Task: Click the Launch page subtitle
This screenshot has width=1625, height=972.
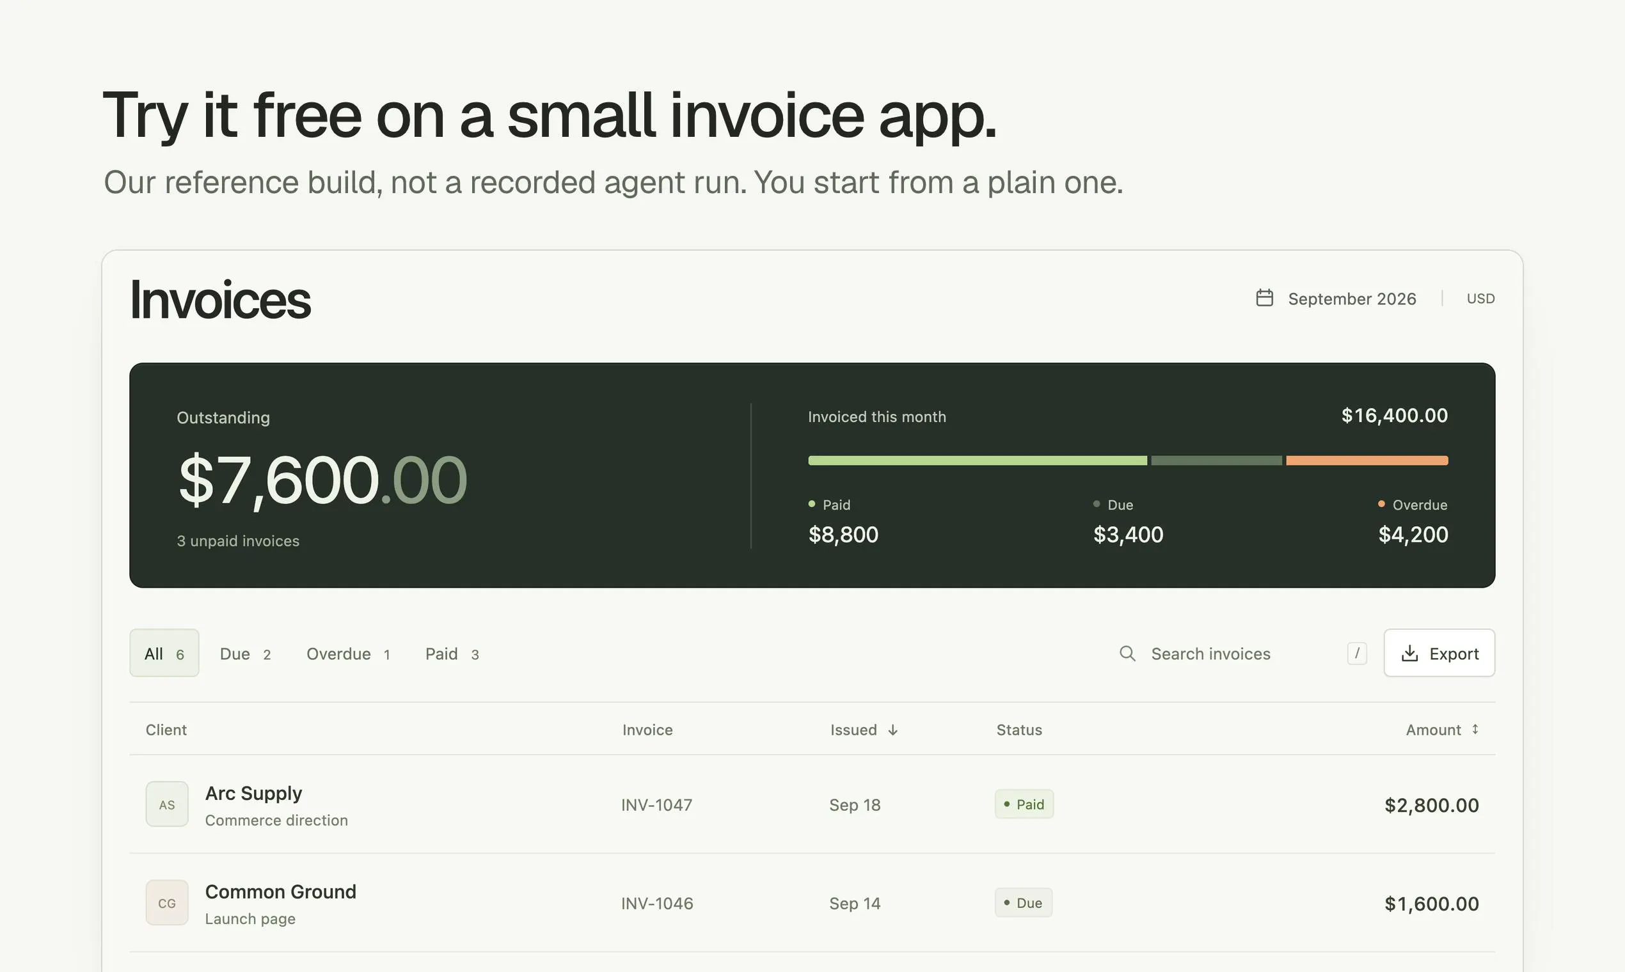Action: [x=250, y=918]
